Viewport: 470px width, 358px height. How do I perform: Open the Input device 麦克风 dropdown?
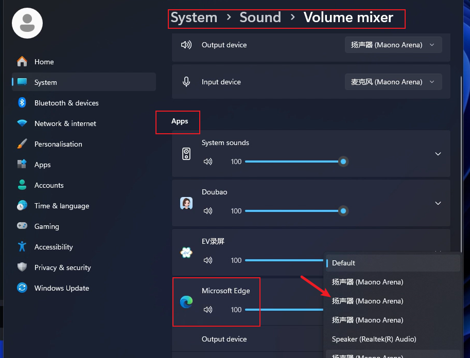click(393, 82)
